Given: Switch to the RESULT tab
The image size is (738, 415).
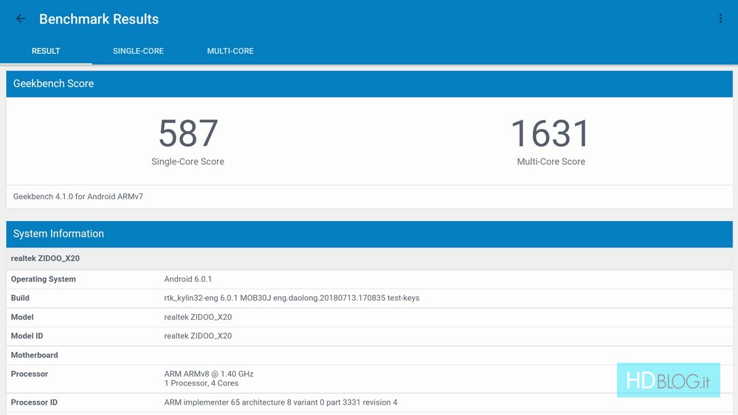Looking at the screenshot, I should tap(46, 51).
